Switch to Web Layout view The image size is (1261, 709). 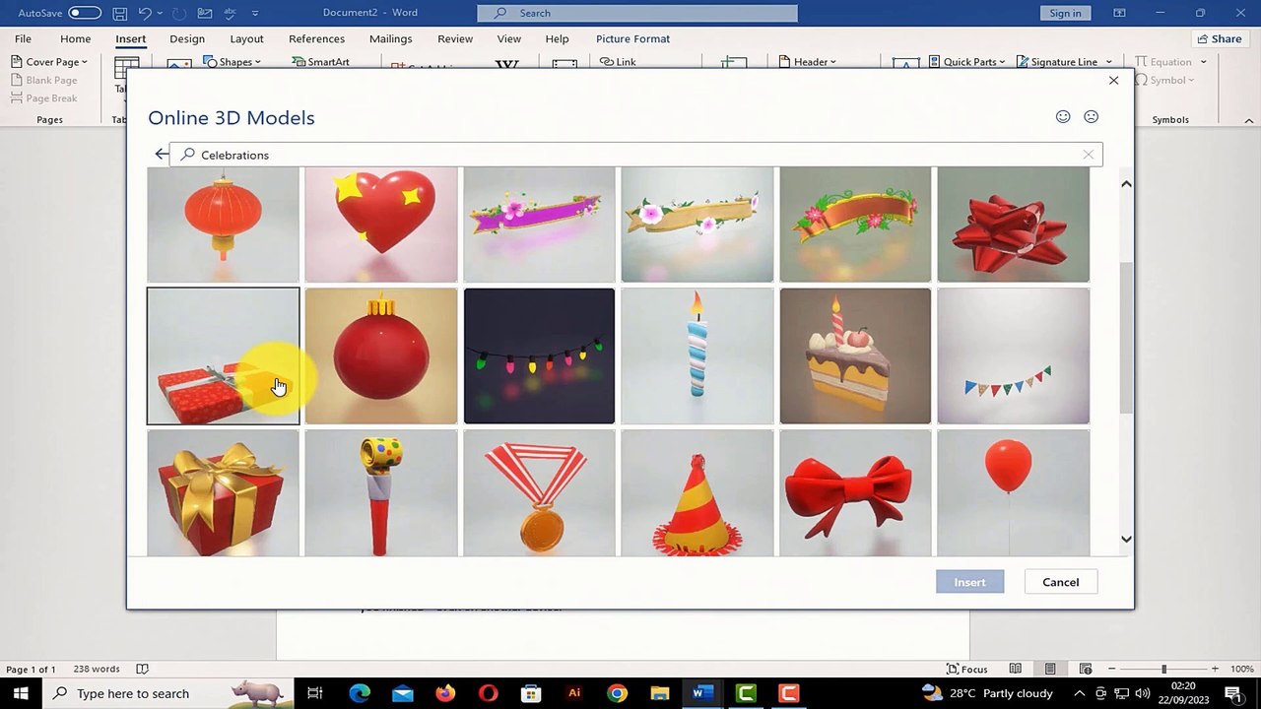[x=1085, y=669]
